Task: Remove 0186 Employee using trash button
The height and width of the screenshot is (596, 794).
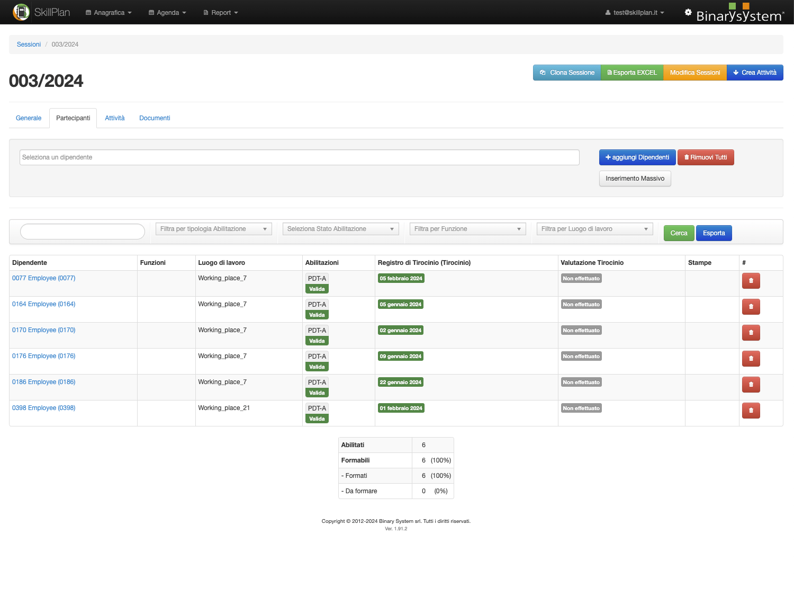Action: (x=751, y=385)
